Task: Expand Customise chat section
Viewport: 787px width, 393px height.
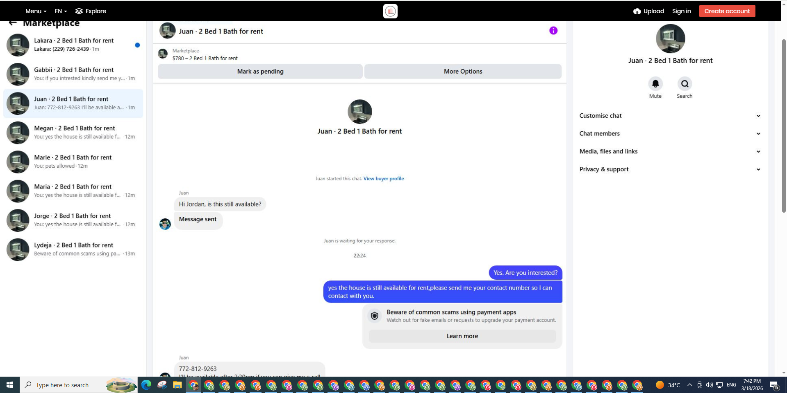Action: coord(670,116)
